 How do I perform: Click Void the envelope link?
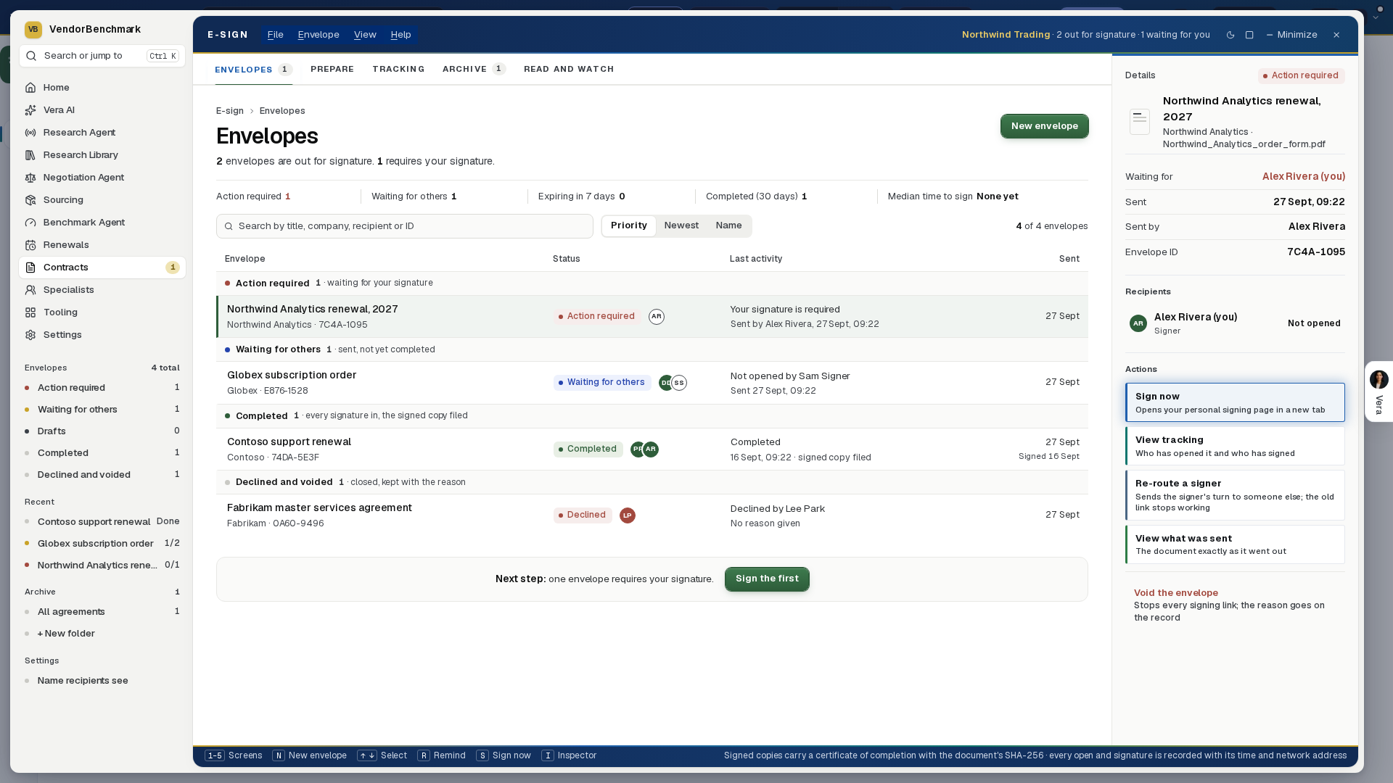pos(1175,593)
